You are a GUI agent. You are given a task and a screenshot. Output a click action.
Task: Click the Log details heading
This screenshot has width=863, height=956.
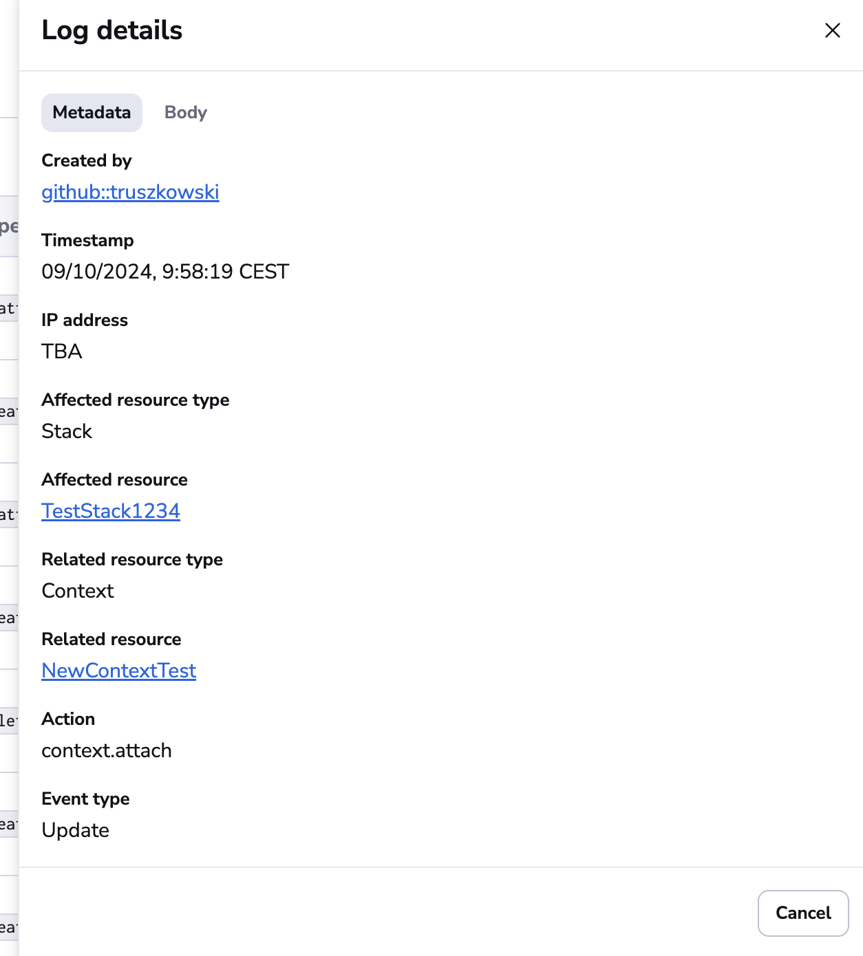112,30
